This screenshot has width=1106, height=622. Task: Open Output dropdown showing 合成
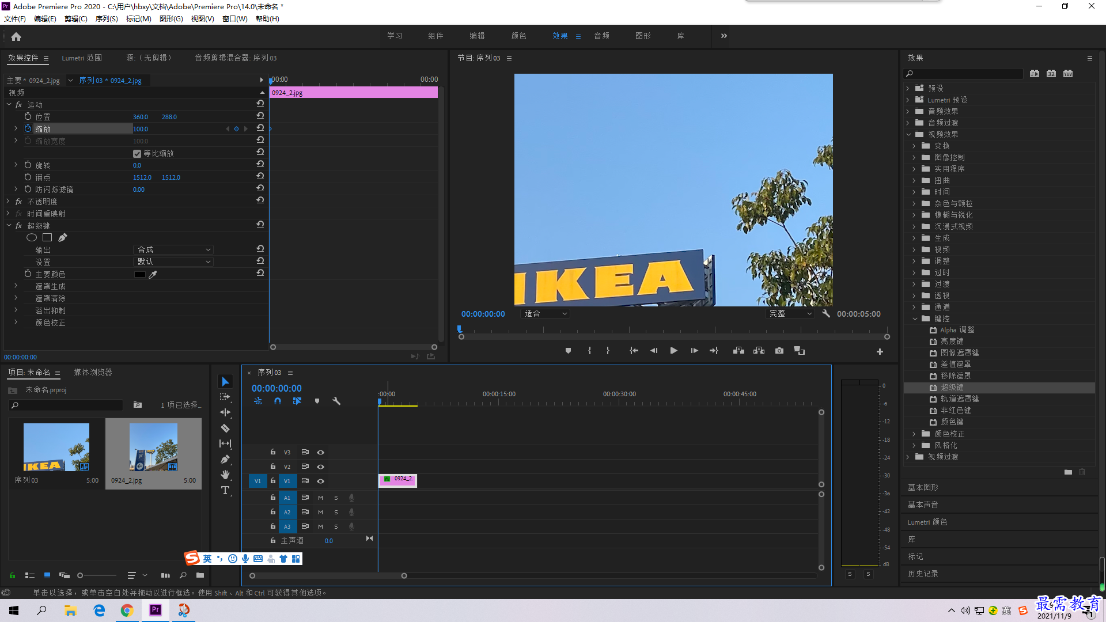pyautogui.click(x=173, y=249)
